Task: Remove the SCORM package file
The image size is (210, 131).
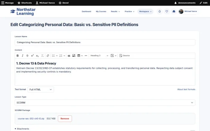Action: [65, 118]
